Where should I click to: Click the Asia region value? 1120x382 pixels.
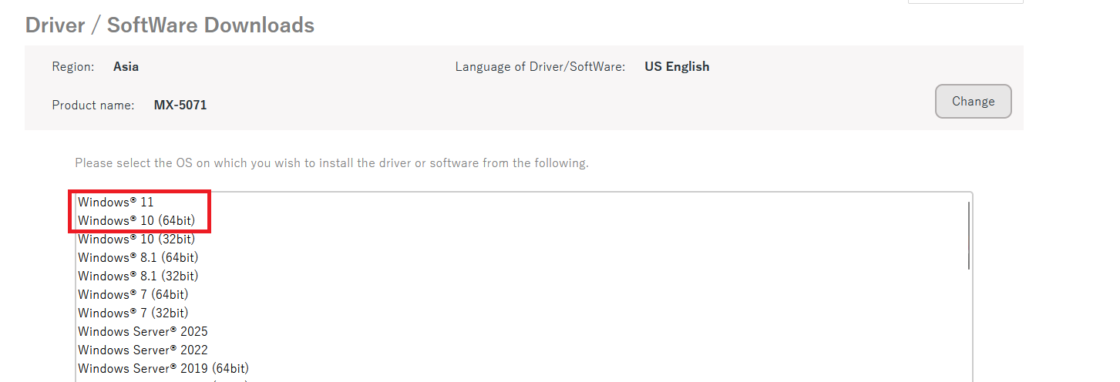click(x=126, y=66)
